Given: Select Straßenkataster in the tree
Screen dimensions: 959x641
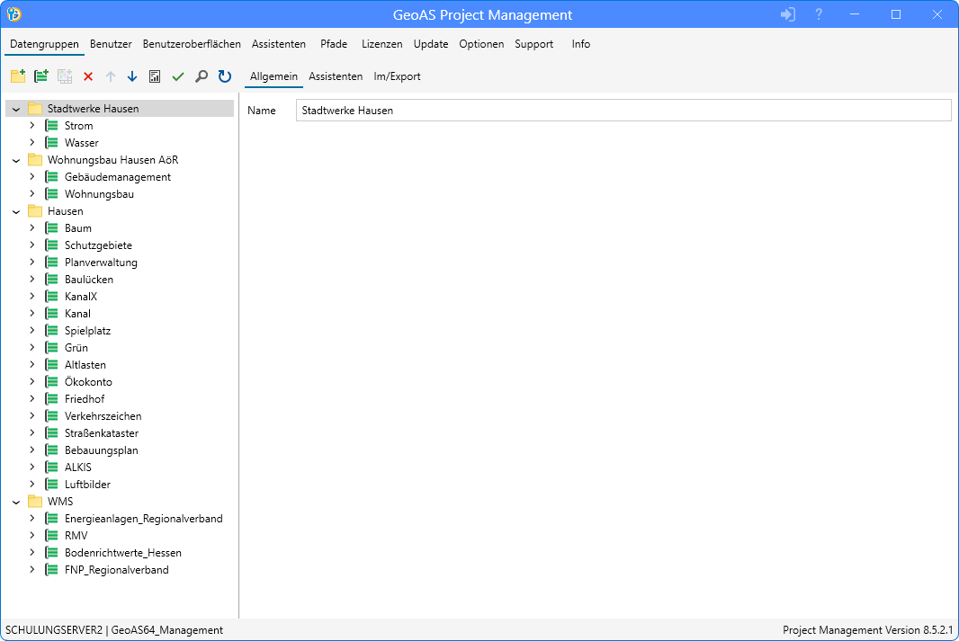Looking at the screenshot, I should click(101, 433).
